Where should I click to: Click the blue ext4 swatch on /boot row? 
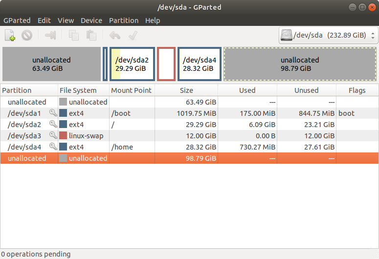click(x=63, y=113)
